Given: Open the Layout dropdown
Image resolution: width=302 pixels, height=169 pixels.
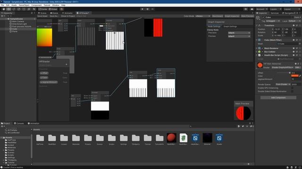Looking at the screenshot, I should 292,9.
